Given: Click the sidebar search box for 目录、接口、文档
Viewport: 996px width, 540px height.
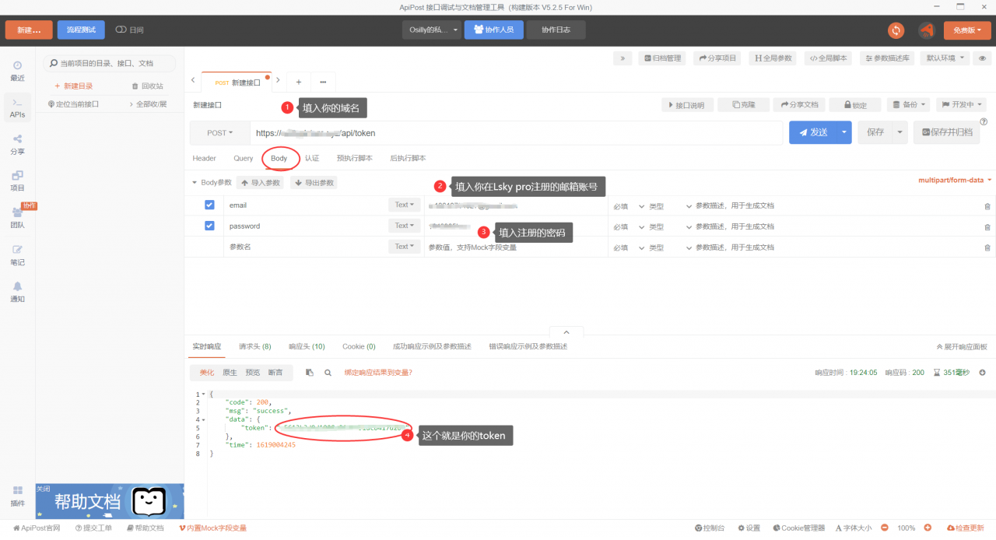Looking at the screenshot, I should [x=109, y=63].
